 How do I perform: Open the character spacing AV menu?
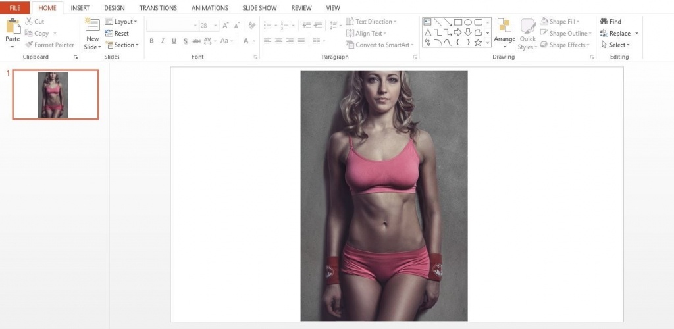point(209,41)
